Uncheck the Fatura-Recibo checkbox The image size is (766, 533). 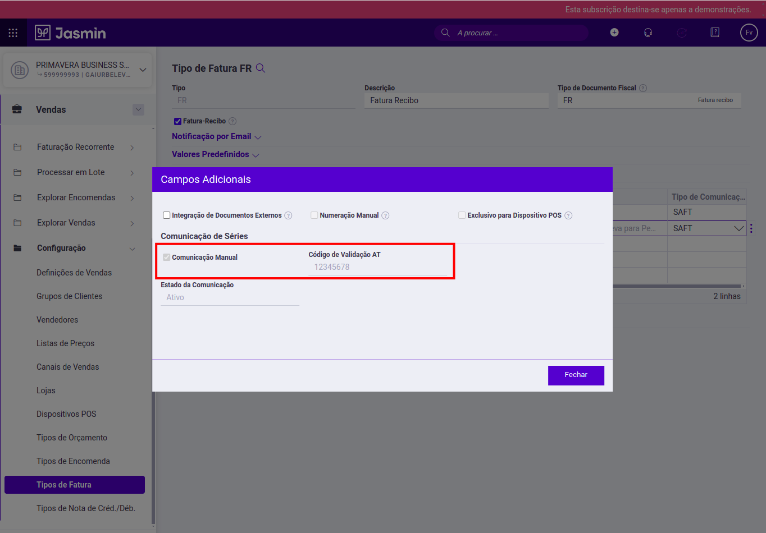(x=177, y=121)
